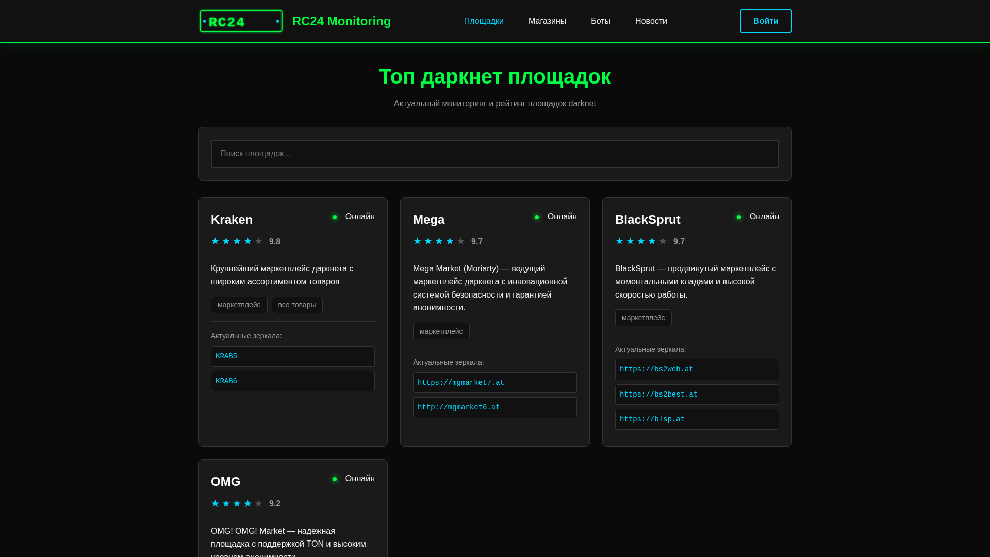This screenshot has width=990, height=557.
Task: Click the Войти login button
Action: pos(766,21)
